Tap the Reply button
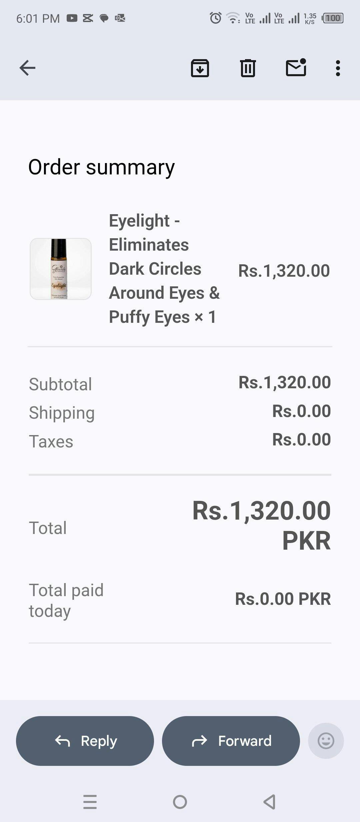 pos(85,741)
